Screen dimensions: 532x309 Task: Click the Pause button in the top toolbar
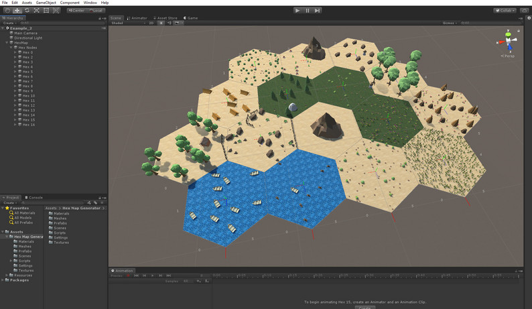(308, 11)
